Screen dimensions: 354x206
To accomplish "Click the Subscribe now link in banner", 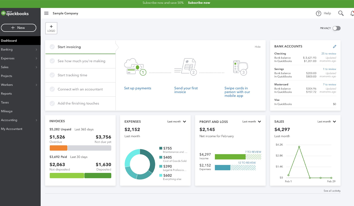I will pos(199,3).
